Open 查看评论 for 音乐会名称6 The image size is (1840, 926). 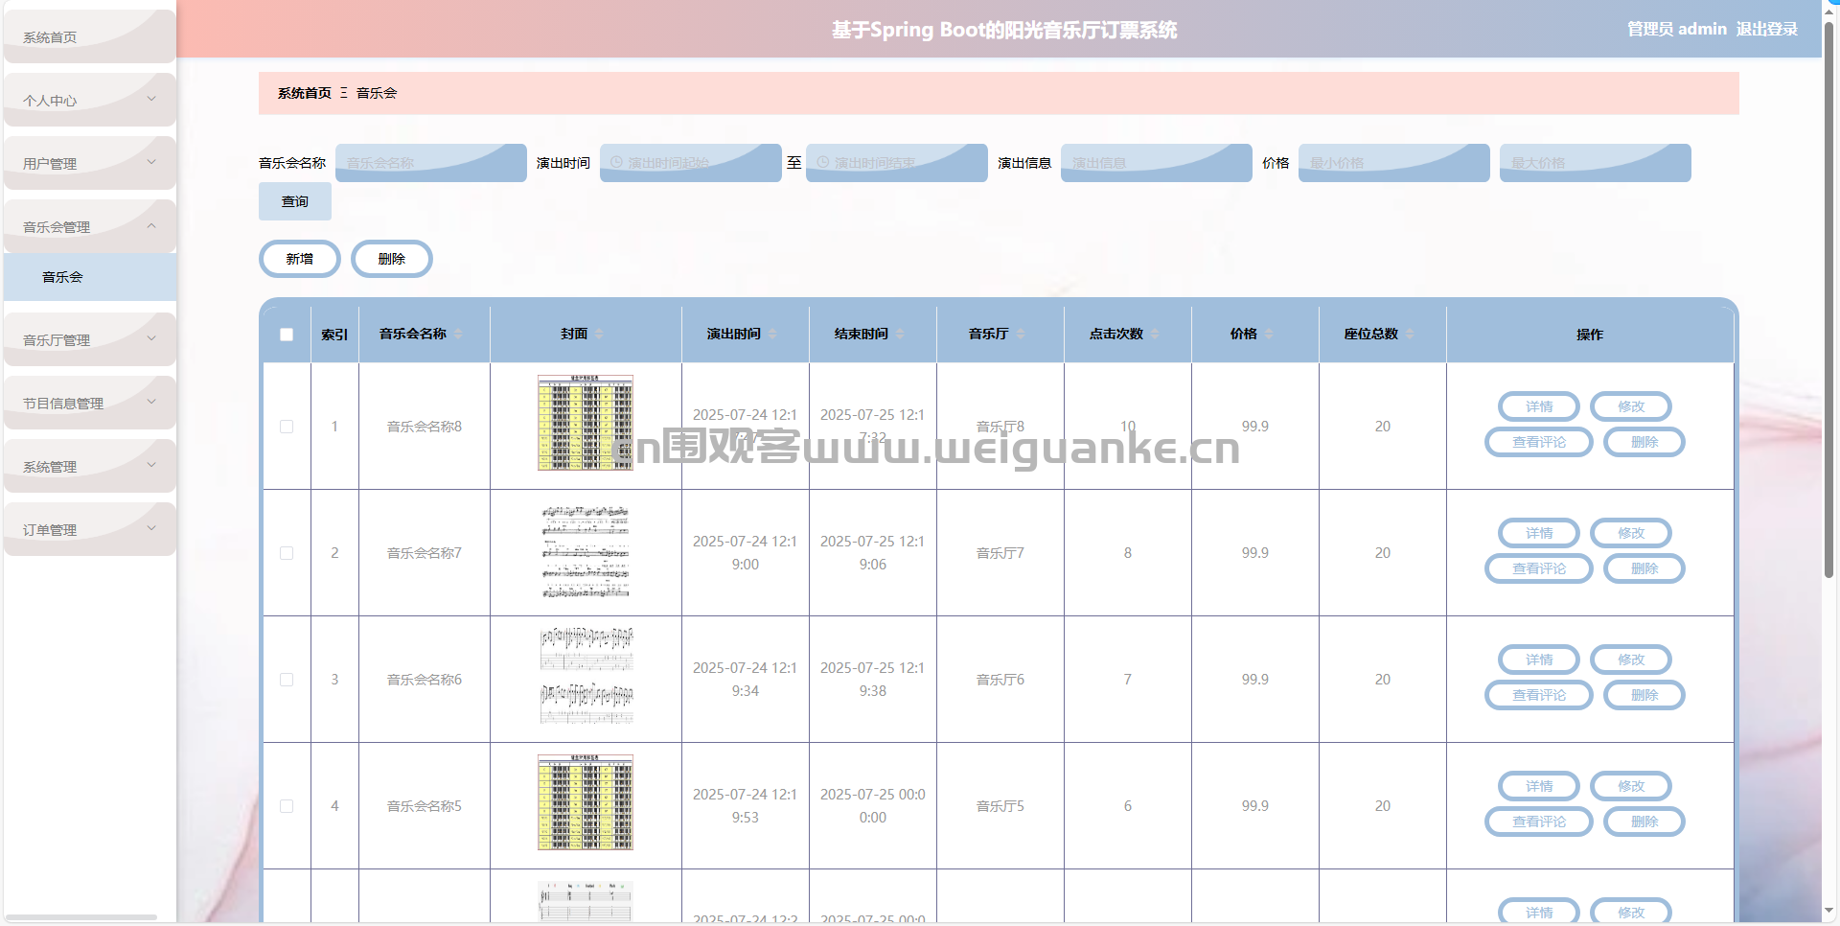(x=1539, y=695)
